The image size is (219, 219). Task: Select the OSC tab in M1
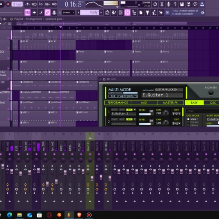pos(212,103)
